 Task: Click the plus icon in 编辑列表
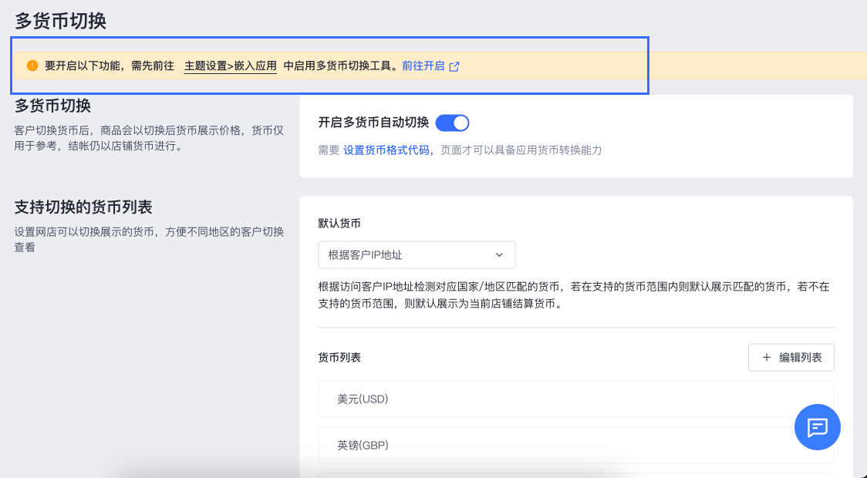point(766,358)
